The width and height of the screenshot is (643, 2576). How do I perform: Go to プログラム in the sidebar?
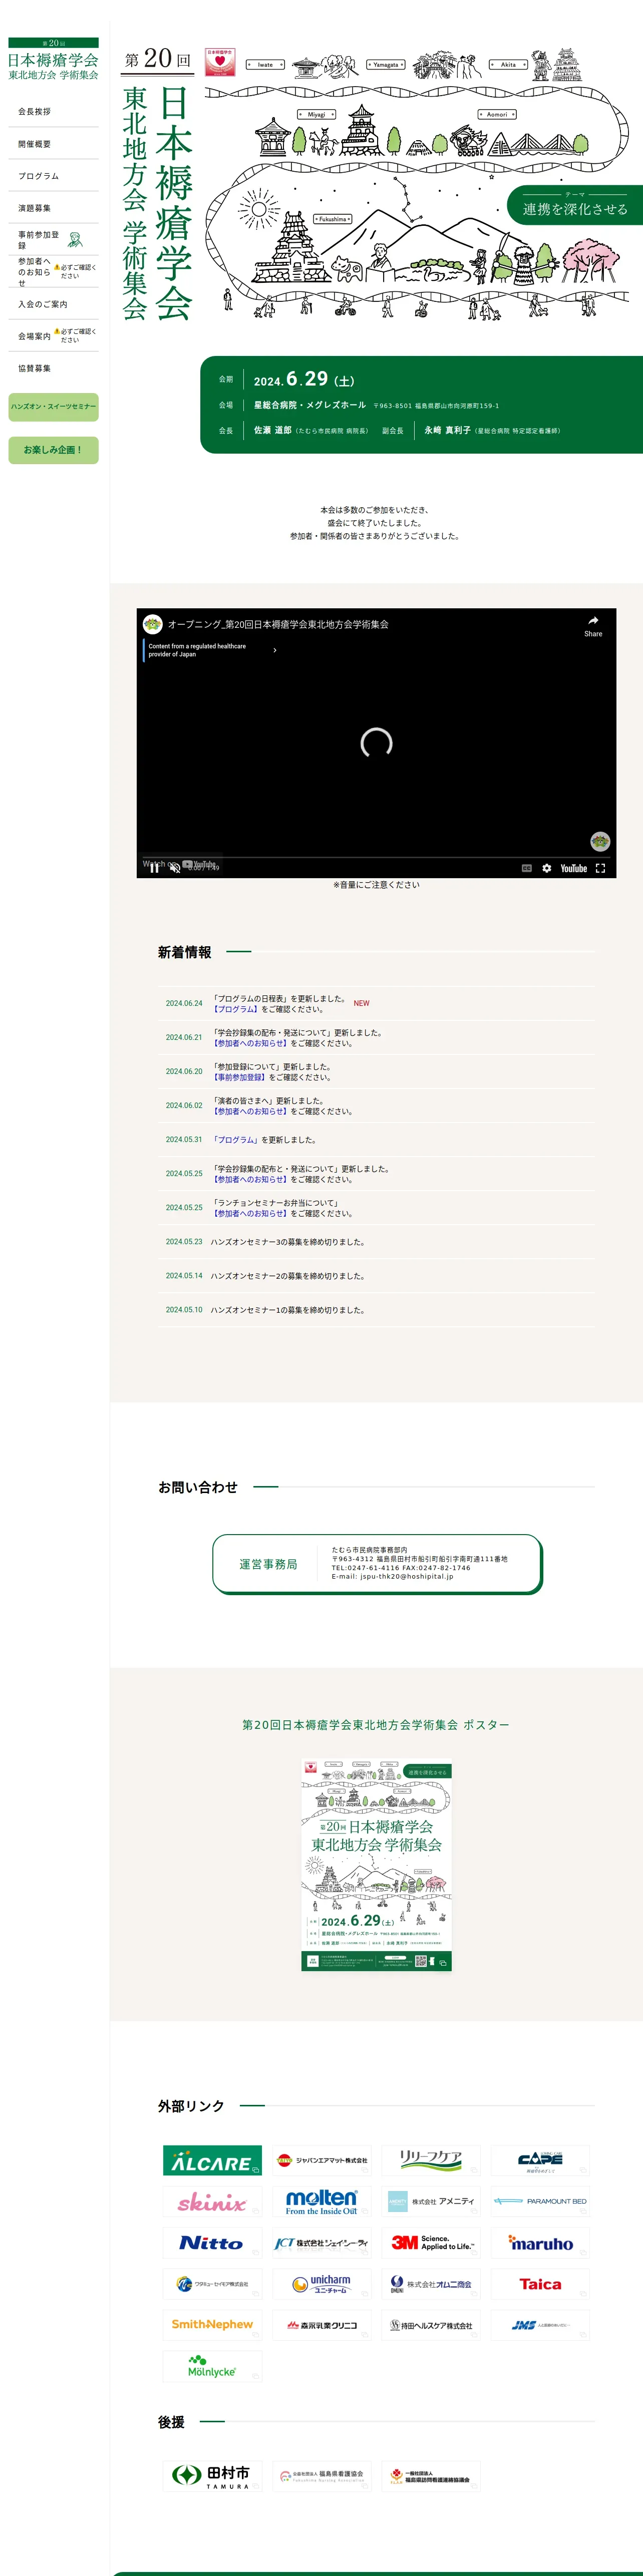[x=54, y=176]
